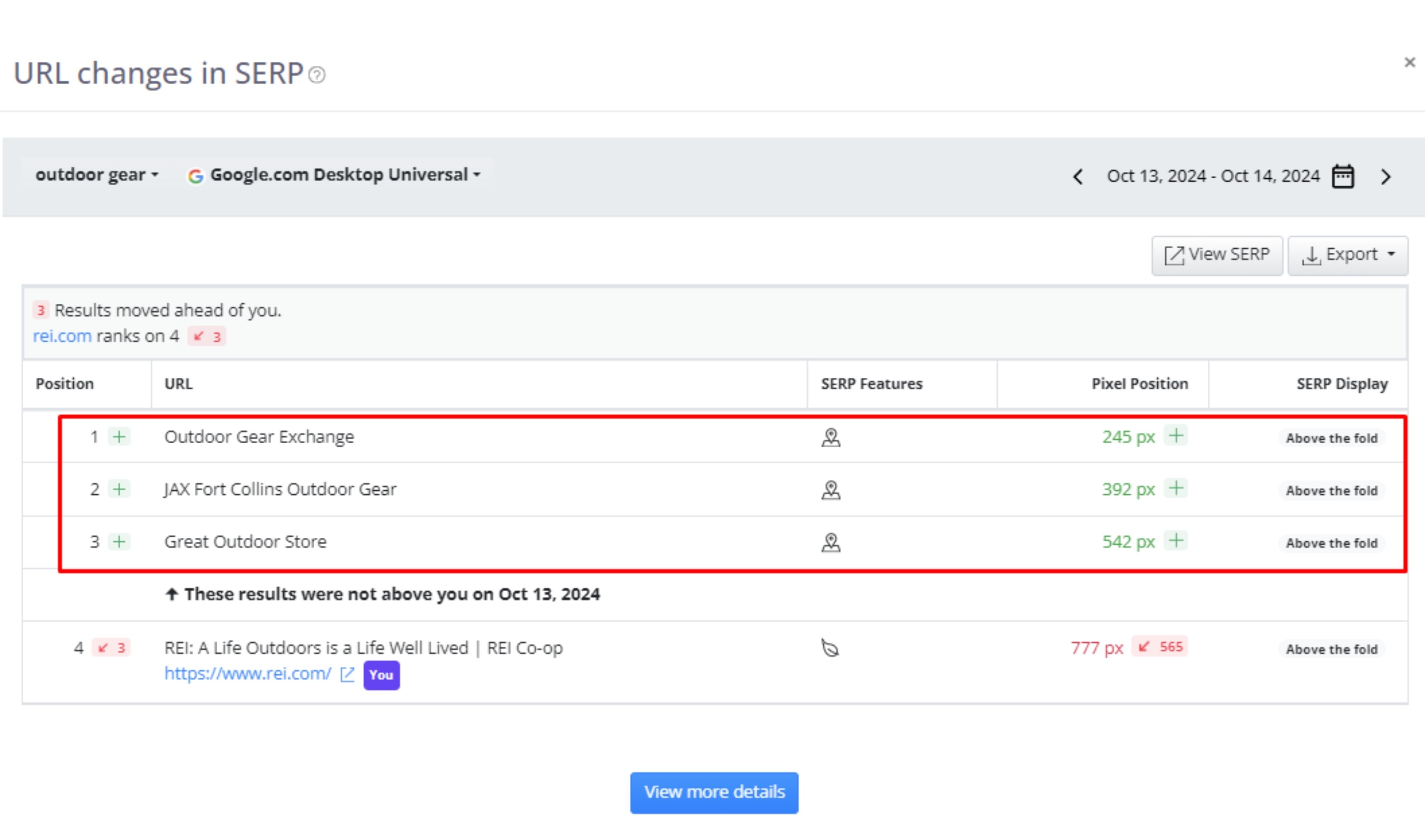Click the position drop badge in the REI row
The width and height of the screenshot is (1425, 834).
click(111, 647)
